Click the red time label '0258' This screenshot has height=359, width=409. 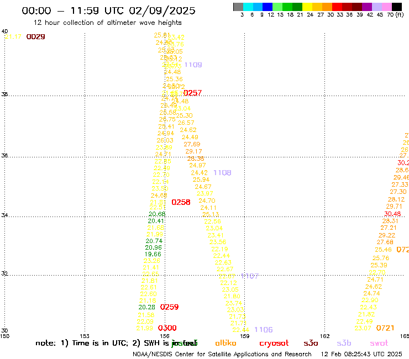tap(181, 202)
